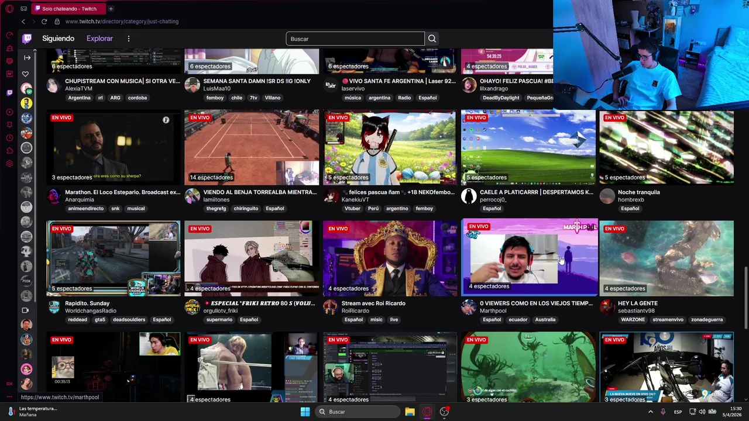The width and height of the screenshot is (749, 421).
Task: Expand the Twitch side navigation arrow
Action: [x=27, y=57]
